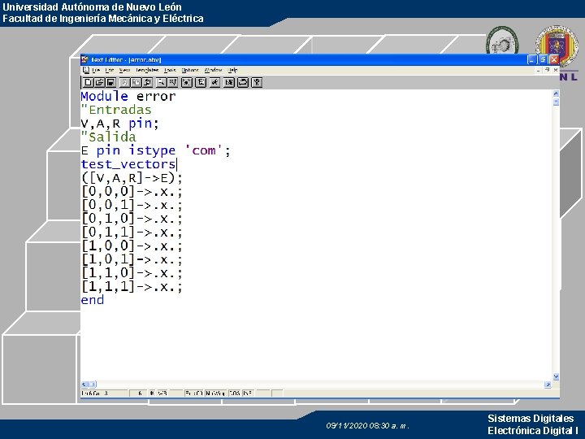Click the Text Editor title bar application icon
The height and width of the screenshot is (439, 585).
84,59
